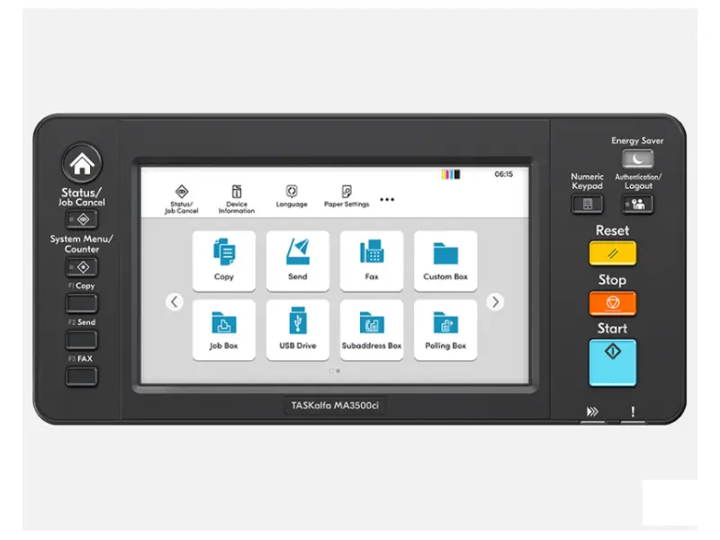Toggle the Energy Saver key
Screen dimensions: 720x540
click(x=637, y=159)
